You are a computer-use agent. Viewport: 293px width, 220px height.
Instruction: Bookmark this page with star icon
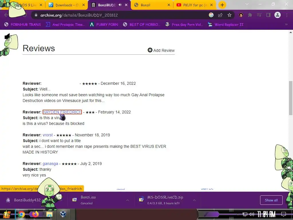[229, 15]
